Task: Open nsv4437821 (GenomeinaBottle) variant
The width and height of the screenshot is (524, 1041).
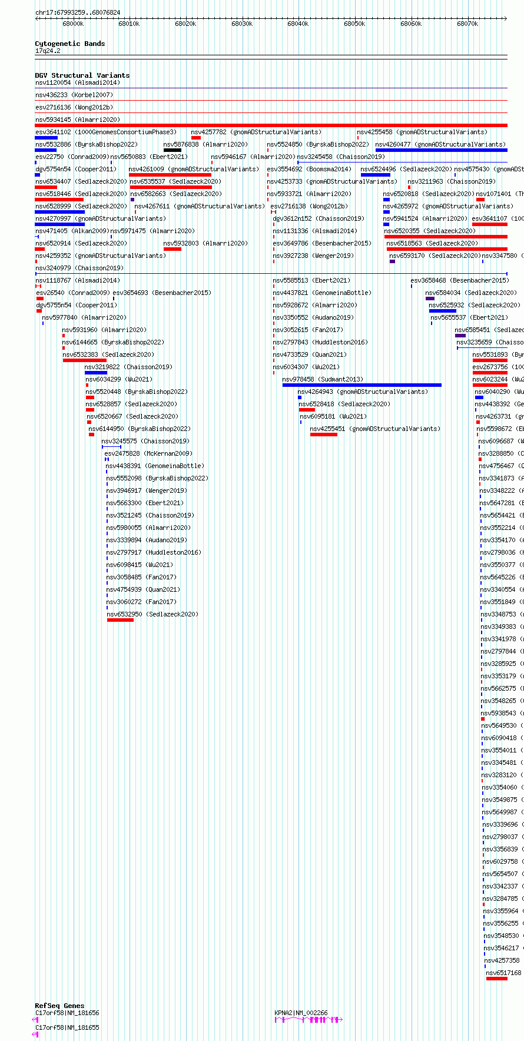Action: (321, 293)
